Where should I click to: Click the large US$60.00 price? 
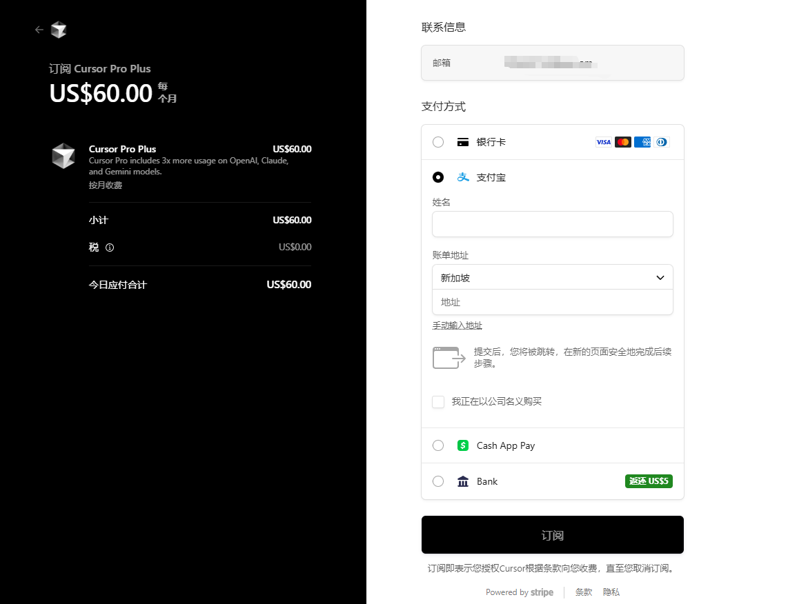(101, 93)
